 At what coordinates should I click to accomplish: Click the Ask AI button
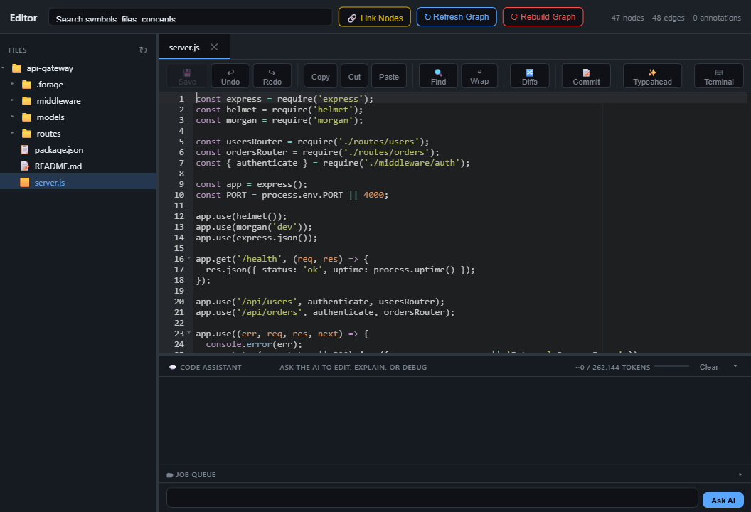(x=723, y=500)
